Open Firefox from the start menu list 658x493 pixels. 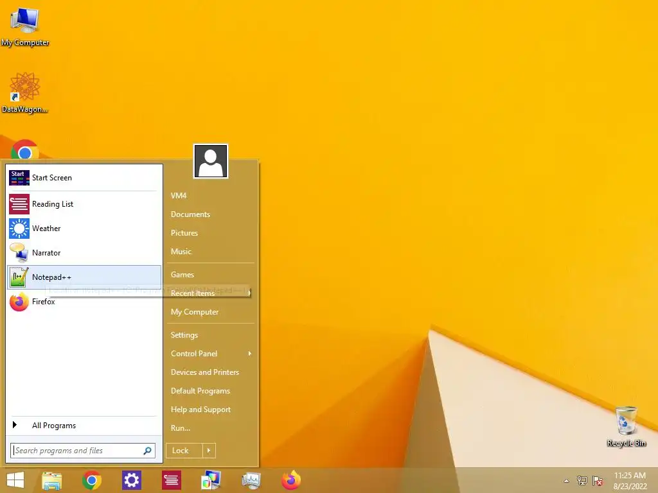coord(84,302)
